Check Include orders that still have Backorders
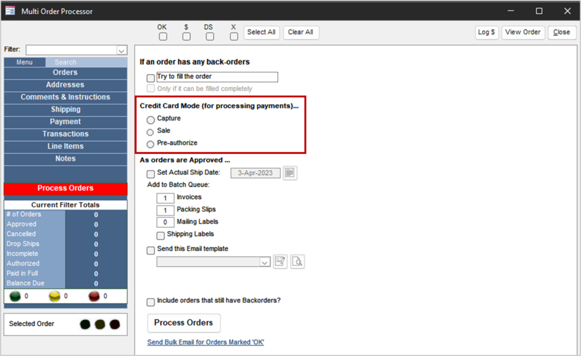581x356 pixels. click(x=150, y=302)
